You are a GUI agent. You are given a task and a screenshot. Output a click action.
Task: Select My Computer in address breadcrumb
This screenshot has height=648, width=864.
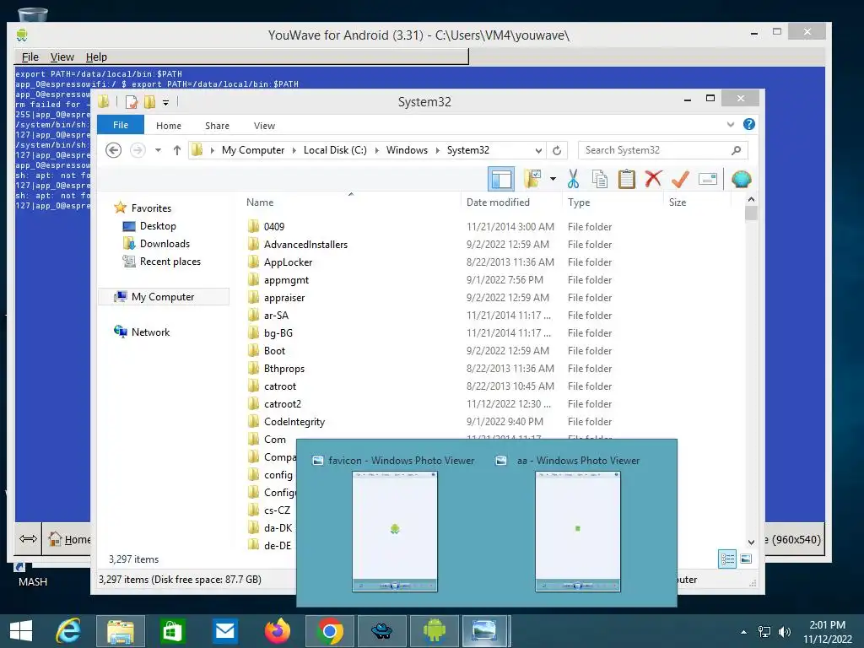(253, 150)
